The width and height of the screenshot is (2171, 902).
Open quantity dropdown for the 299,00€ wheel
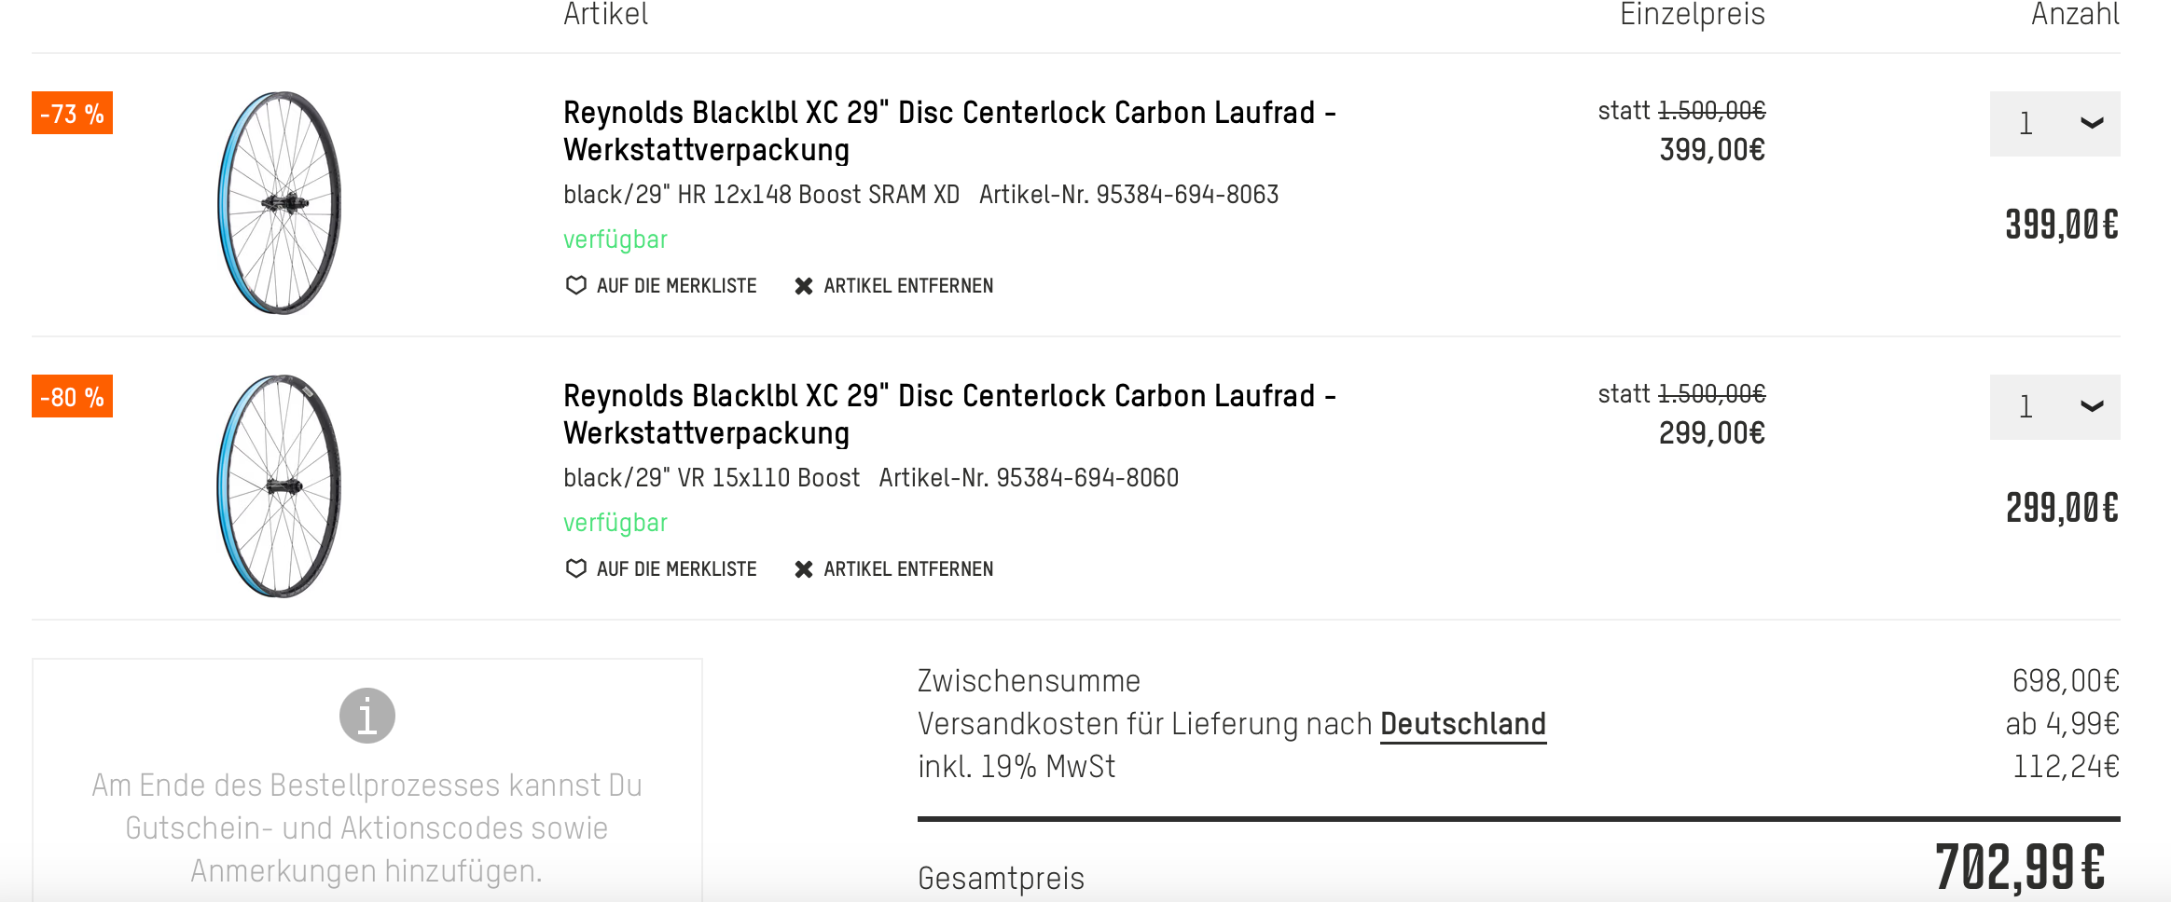click(2053, 407)
